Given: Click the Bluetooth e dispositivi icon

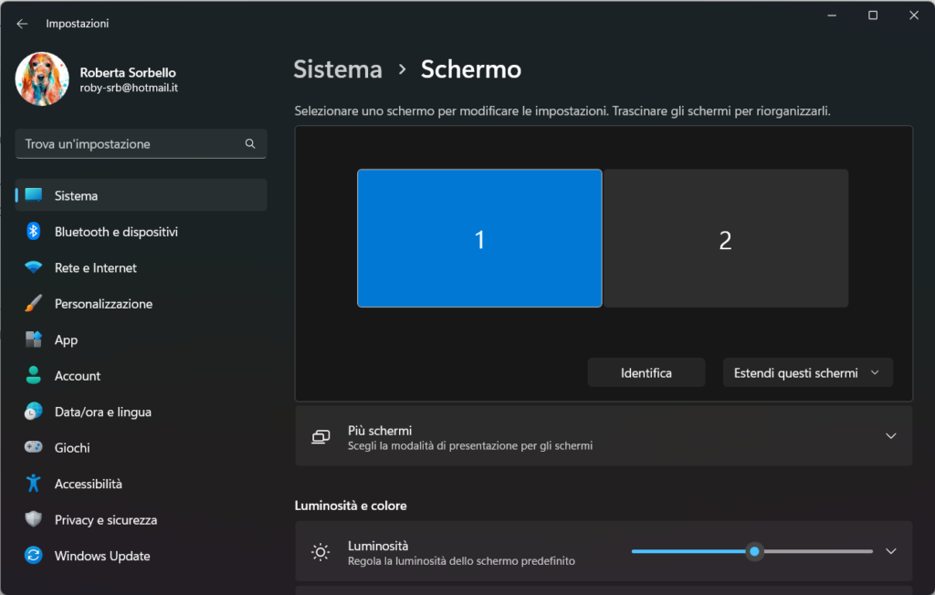Looking at the screenshot, I should coord(34,232).
